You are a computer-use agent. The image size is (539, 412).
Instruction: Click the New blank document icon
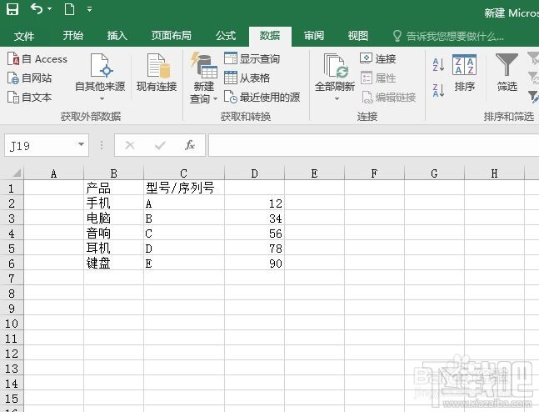[x=69, y=9]
